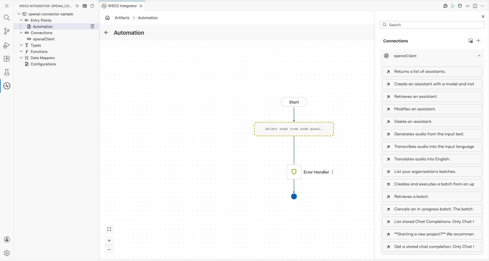Close the WSO2 Integrator tab
This screenshot has width=489, height=261.
point(141,6)
